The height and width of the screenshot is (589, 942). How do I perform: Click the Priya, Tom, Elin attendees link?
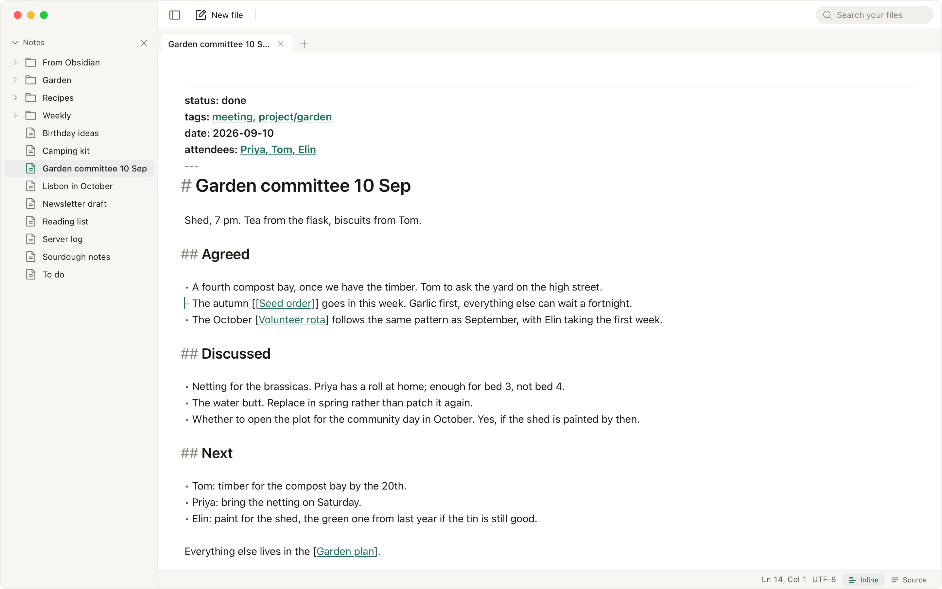(x=278, y=149)
